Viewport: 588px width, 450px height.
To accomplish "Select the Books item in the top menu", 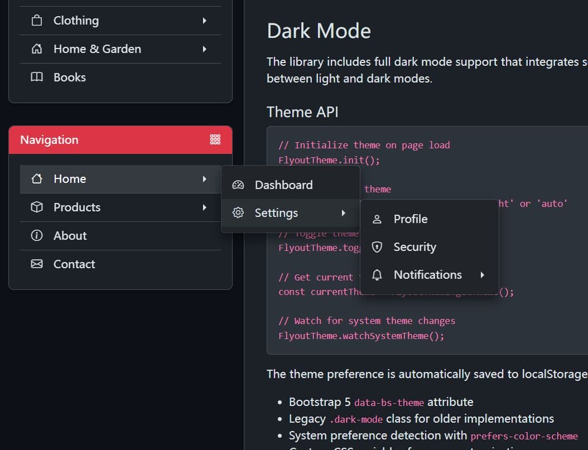I will (69, 77).
